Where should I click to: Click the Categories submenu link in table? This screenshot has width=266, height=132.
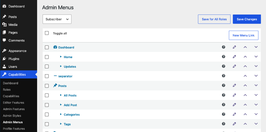(x=72, y=115)
